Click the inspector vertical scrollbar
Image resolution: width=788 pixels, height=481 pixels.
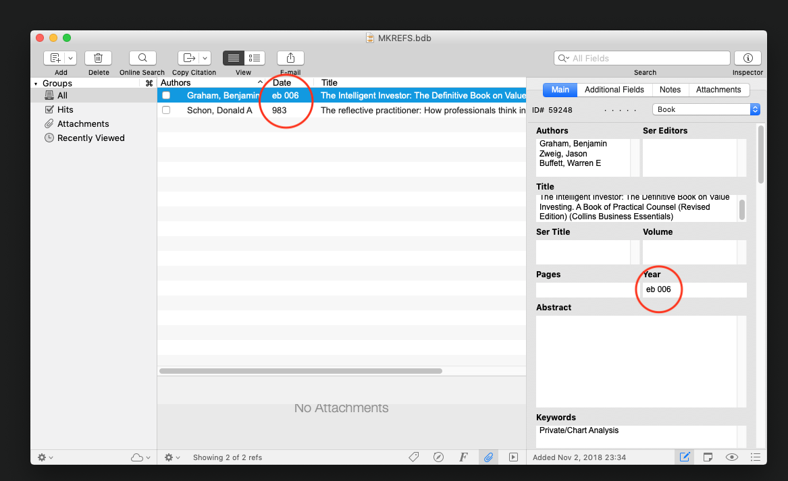[761, 154]
